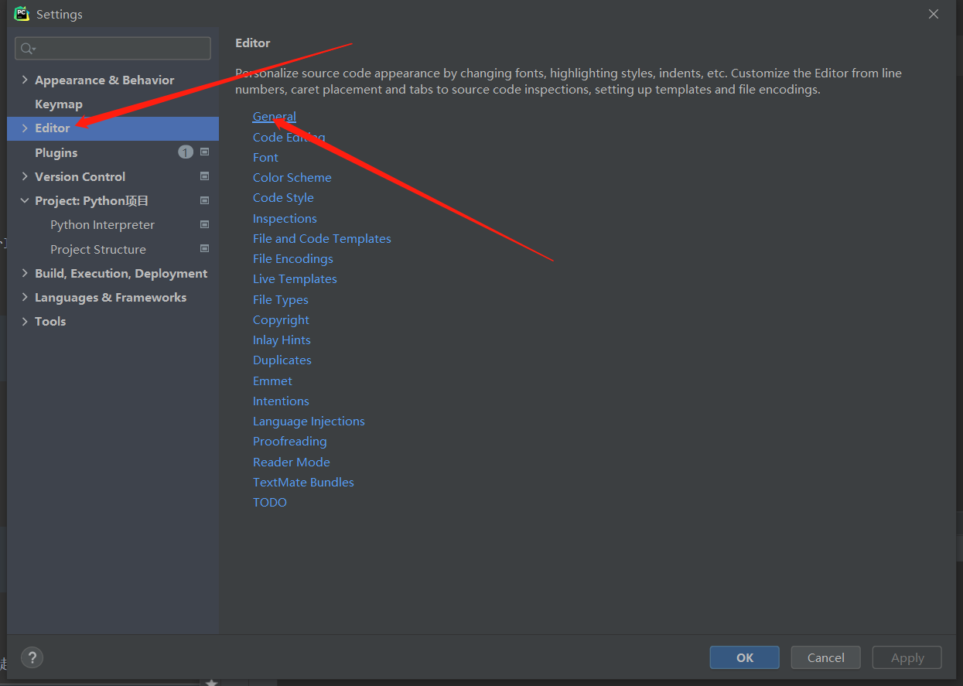The image size is (963, 686).
Task: Open the File Encodings link
Action: click(293, 258)
